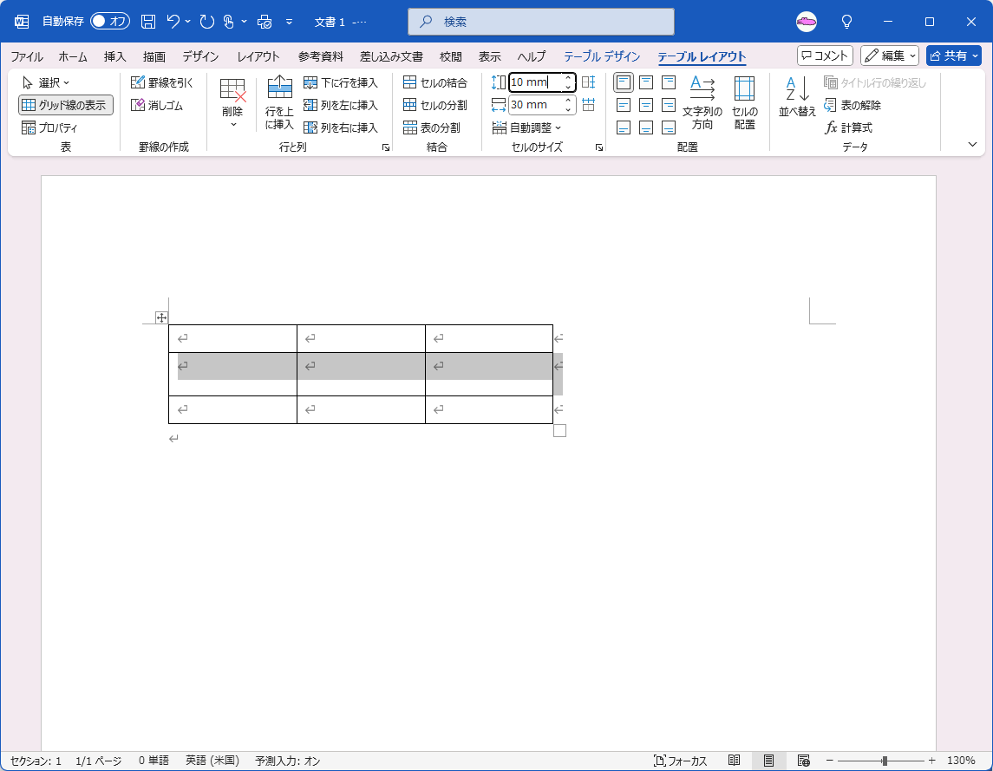Click distribute rows evenly icon

(588, 82)
